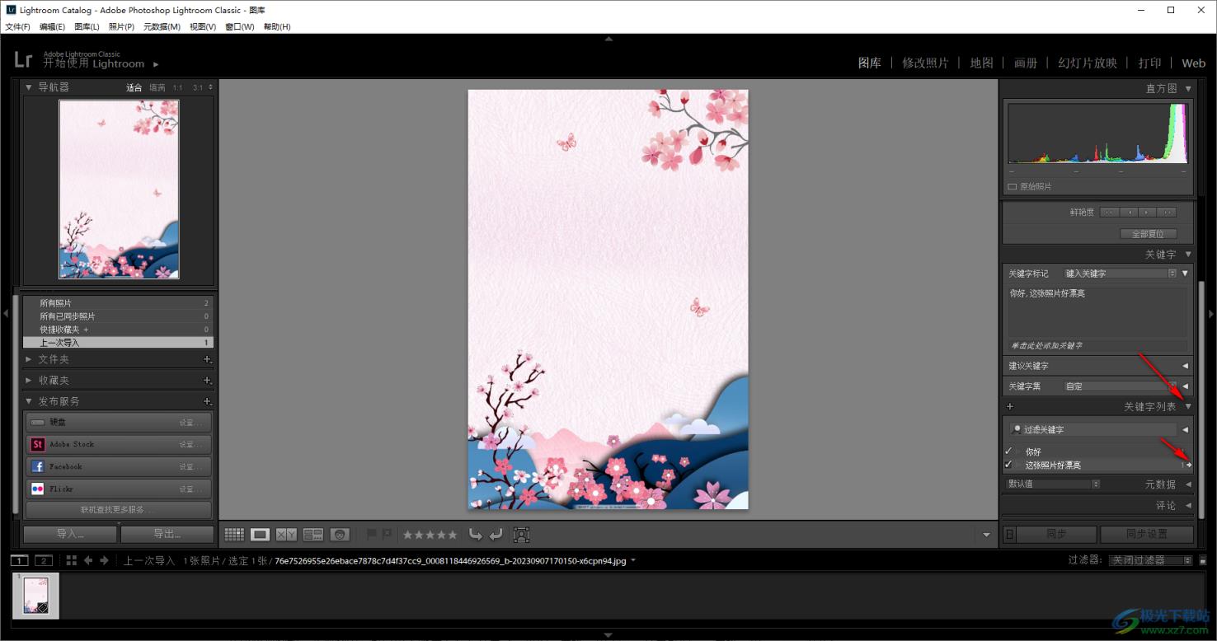
Task: Collapse the 关键字列表 panel
Action: pos(1188,407)
